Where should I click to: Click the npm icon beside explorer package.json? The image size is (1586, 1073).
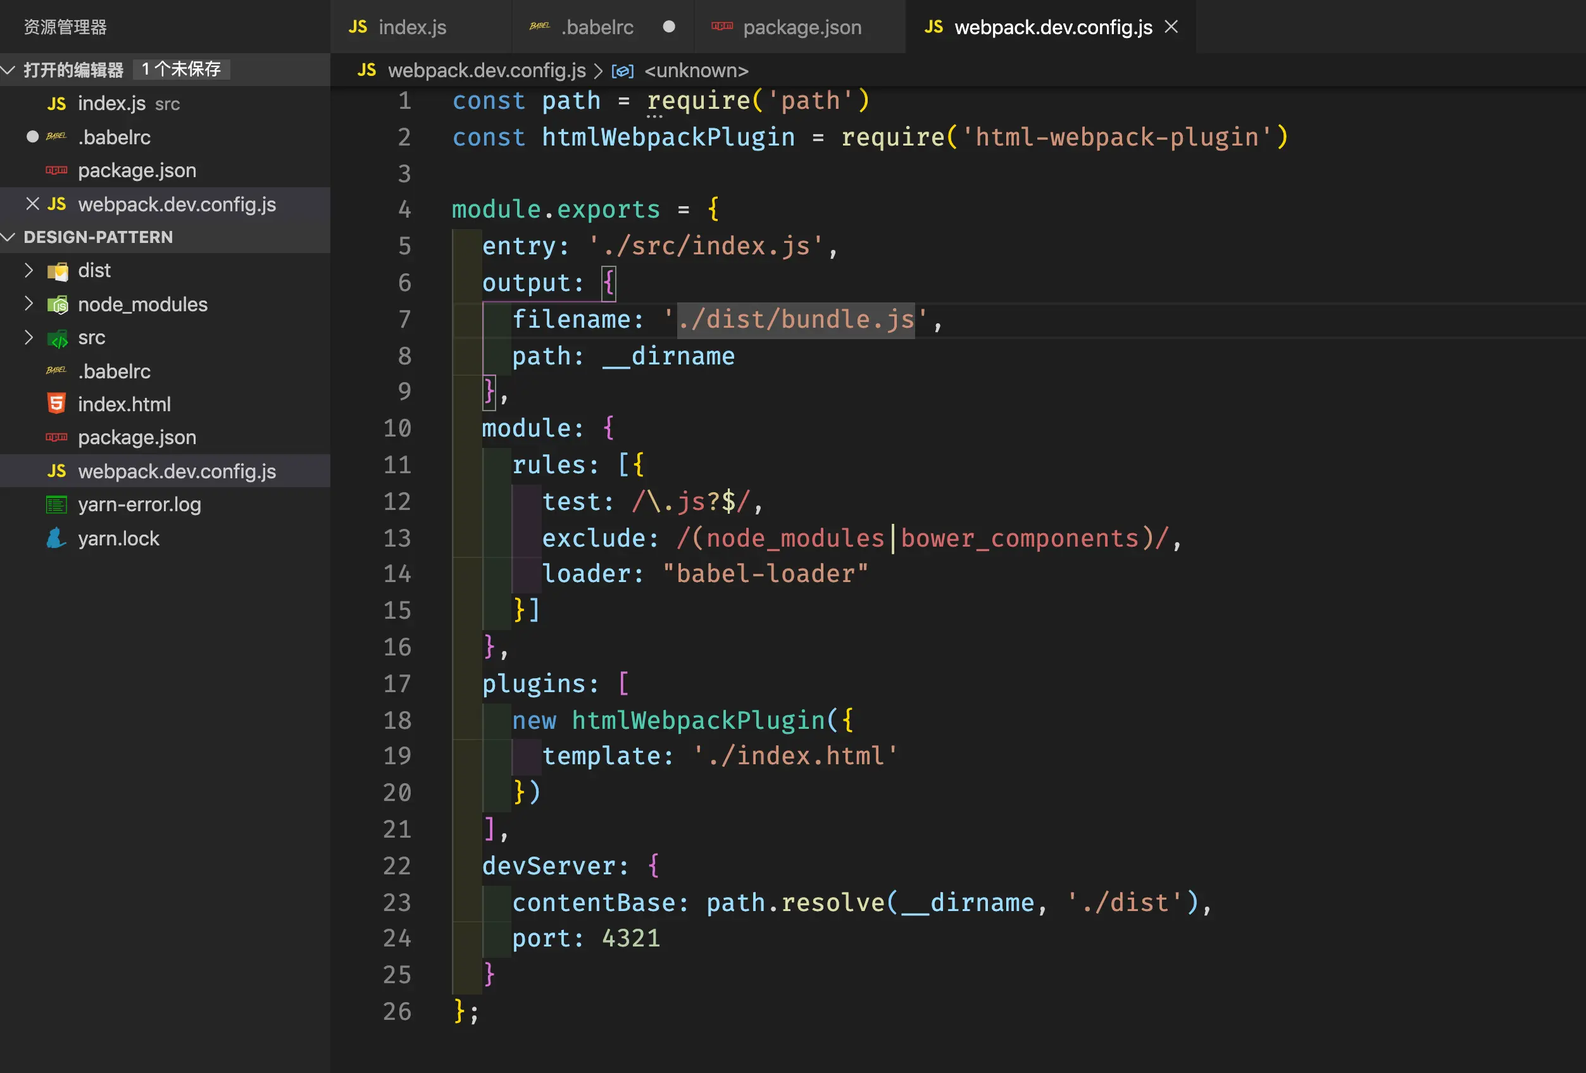56,437
